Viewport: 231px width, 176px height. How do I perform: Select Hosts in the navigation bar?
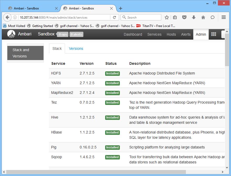pyautogui.click(x=171, y=34)
